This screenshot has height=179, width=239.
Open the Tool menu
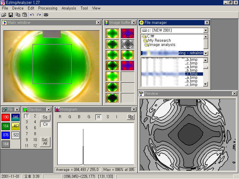click(x=84, y=8)
